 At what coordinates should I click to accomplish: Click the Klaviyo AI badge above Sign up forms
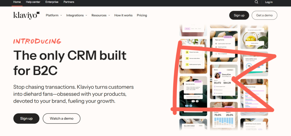[x=228, y=37]
